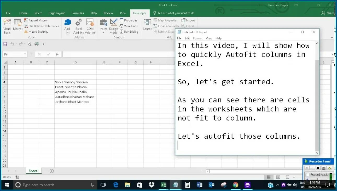Add a new sheet with plus button

tap(52, 171)
